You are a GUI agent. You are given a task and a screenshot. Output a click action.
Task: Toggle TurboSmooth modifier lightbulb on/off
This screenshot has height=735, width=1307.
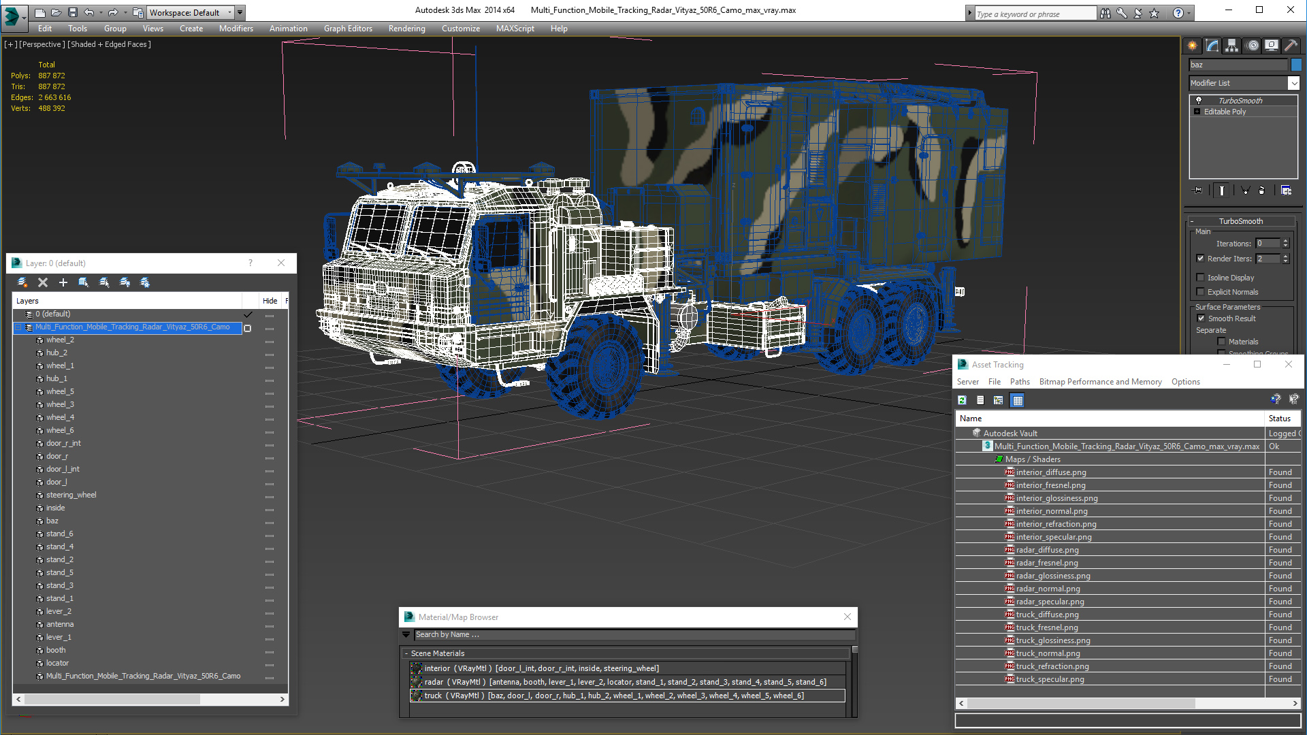pos(1199,101)
